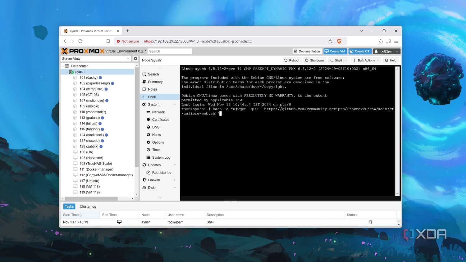Open the node Summary page
466x262 pixels.
(x=155, y=82)
